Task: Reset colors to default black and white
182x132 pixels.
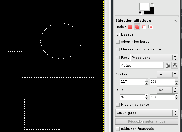Action: 140,13
